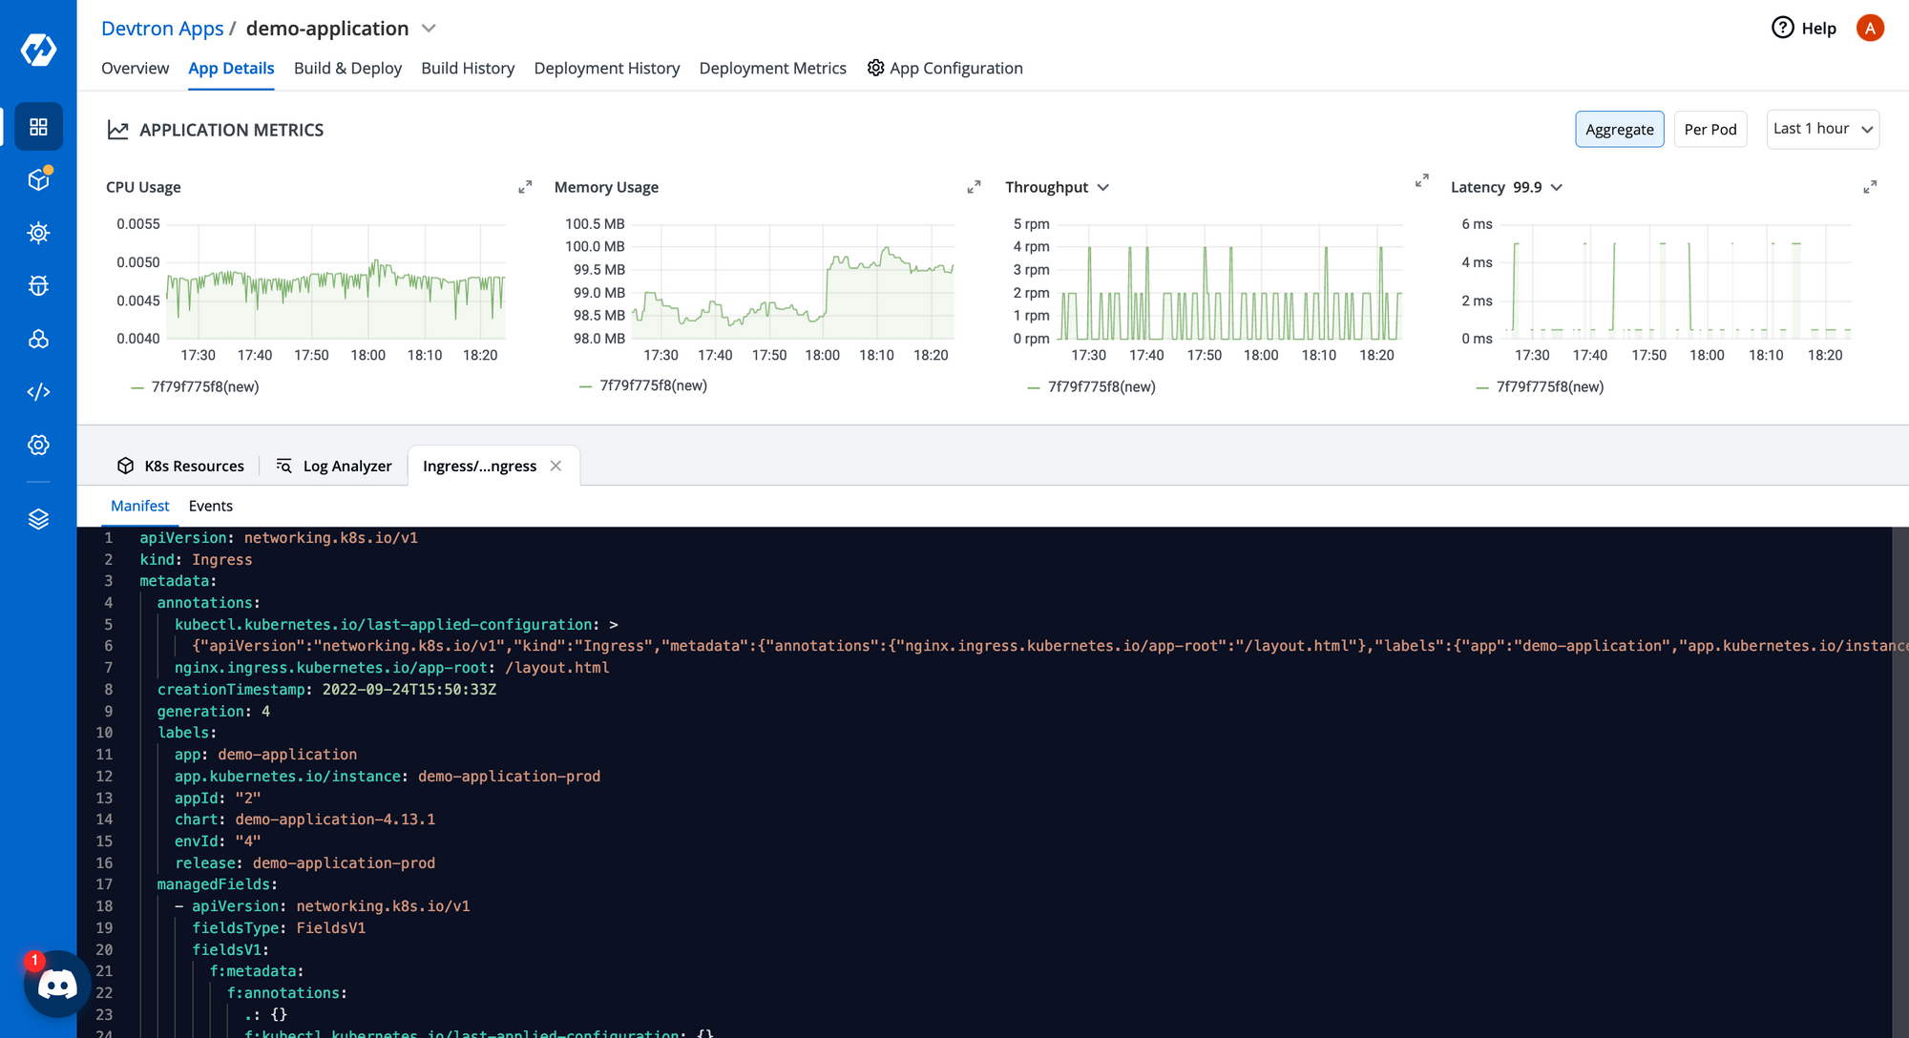Open the Deployment Metrics tab
The width and height of the screenshot is (1909, 1038).
pos(772,68)
